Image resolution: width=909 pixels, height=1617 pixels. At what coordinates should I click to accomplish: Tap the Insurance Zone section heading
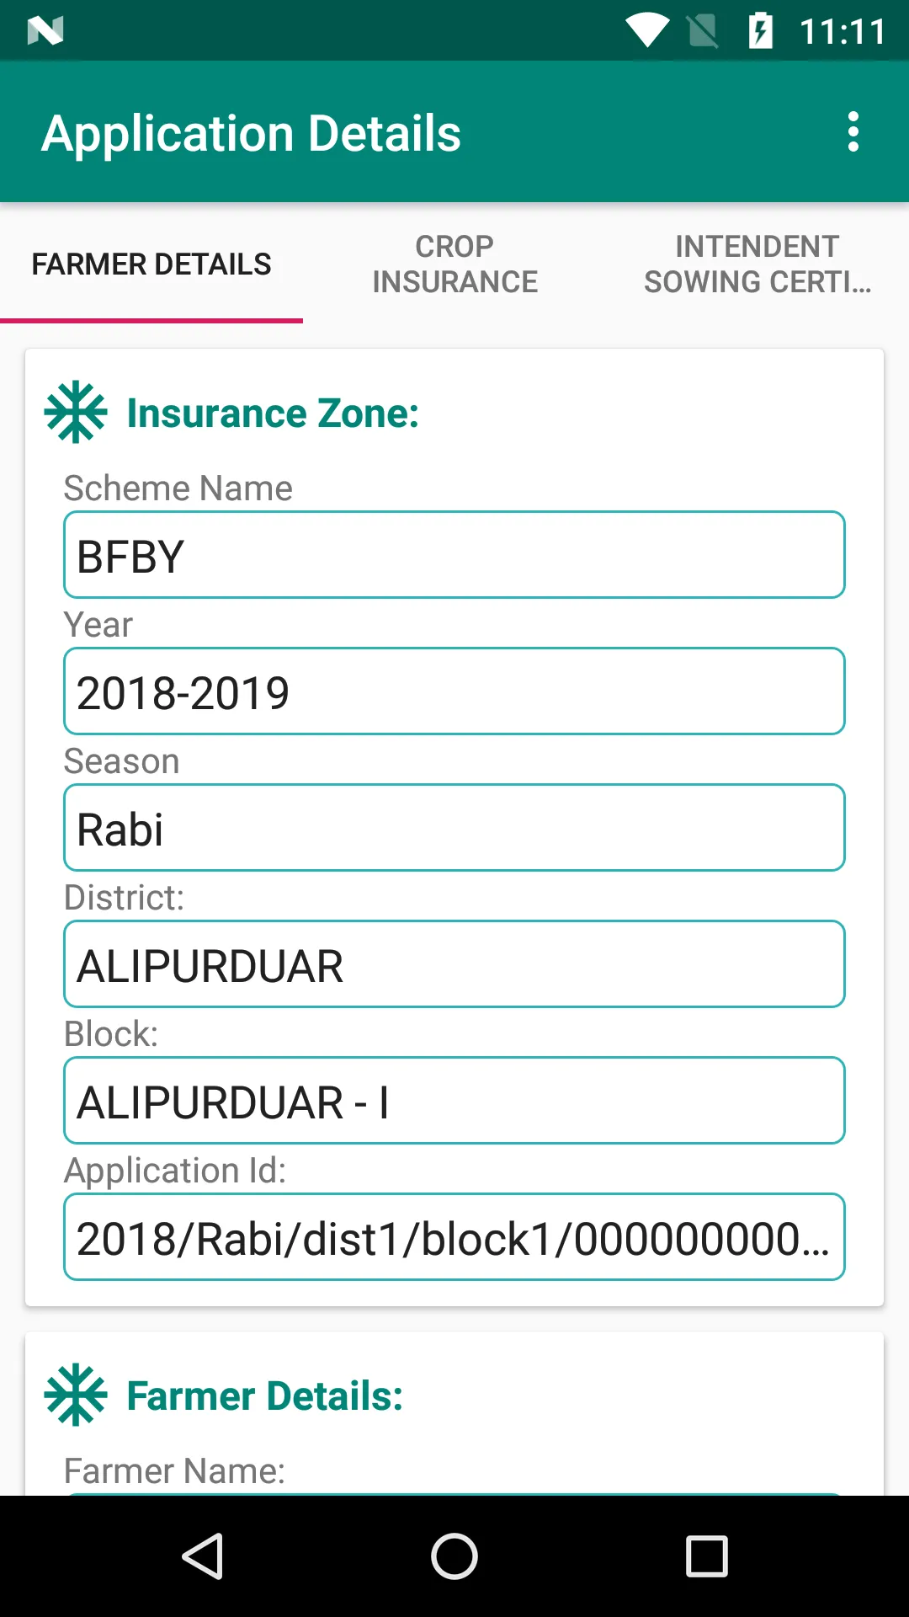pos(273,414)
